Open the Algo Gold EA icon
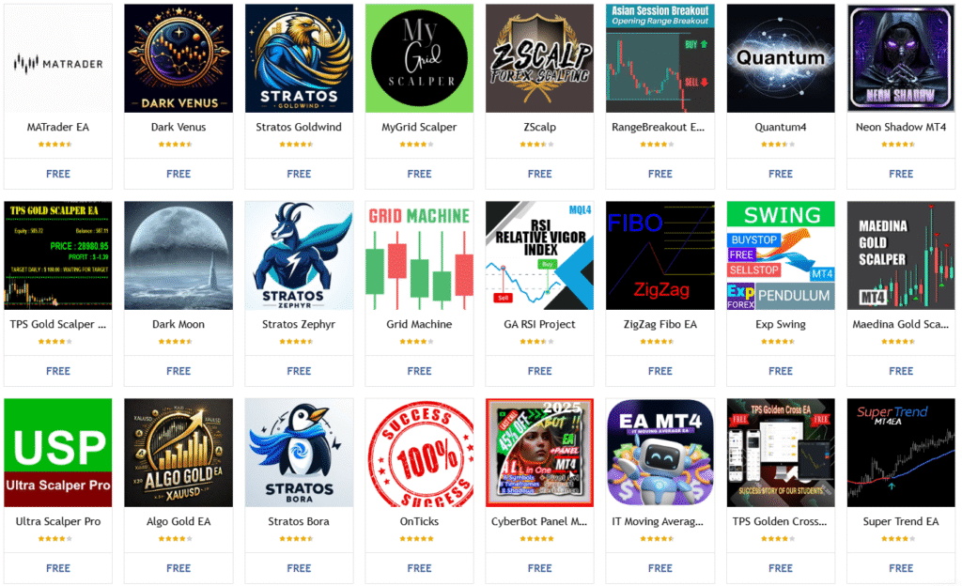The image size is (962, 586). click(x=178, y=453)
